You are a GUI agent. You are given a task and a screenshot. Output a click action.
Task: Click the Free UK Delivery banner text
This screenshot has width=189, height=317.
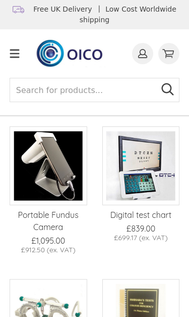tap(62, 9)
